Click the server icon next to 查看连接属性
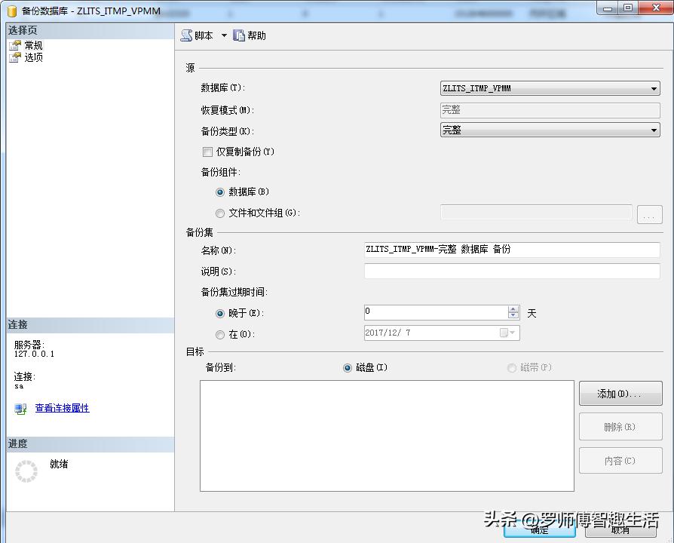Screen dimensions: 674x543 [x=20, y=408]
